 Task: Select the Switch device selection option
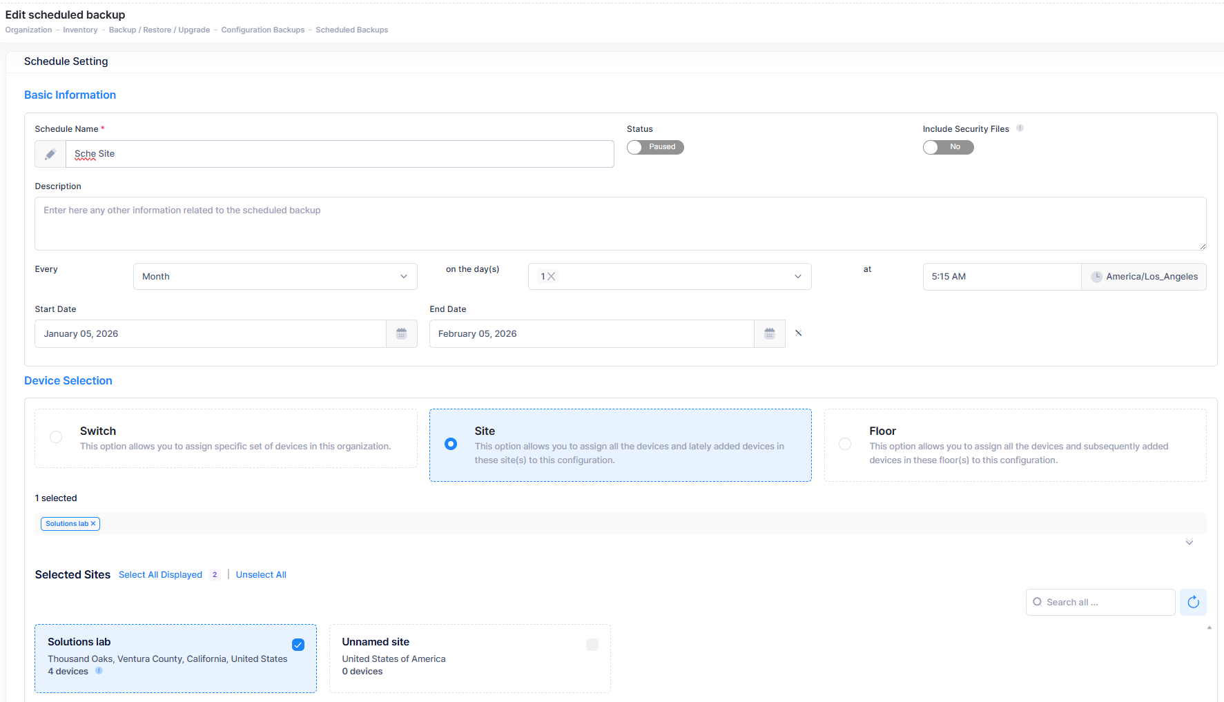point(56,437)
